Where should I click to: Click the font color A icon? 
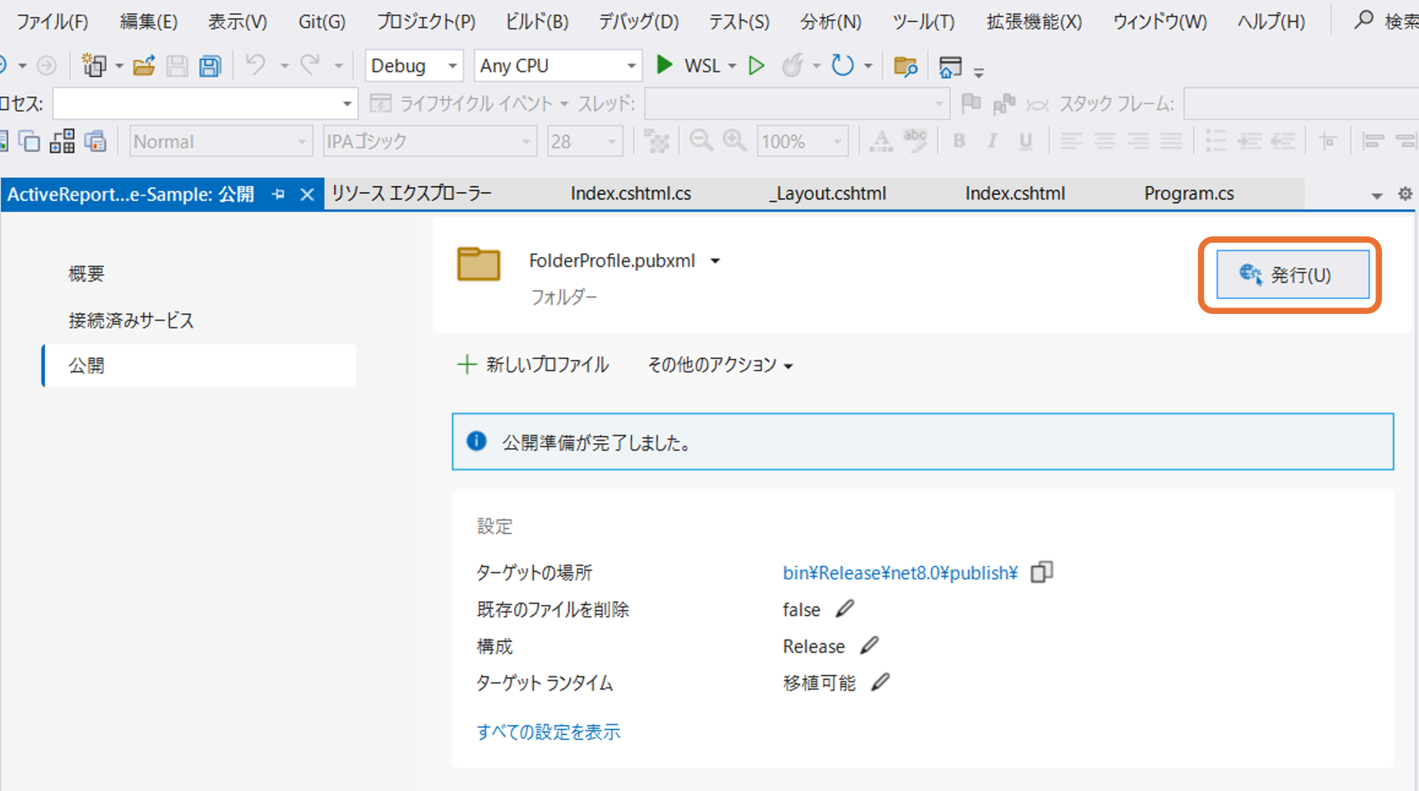(881, 140)
